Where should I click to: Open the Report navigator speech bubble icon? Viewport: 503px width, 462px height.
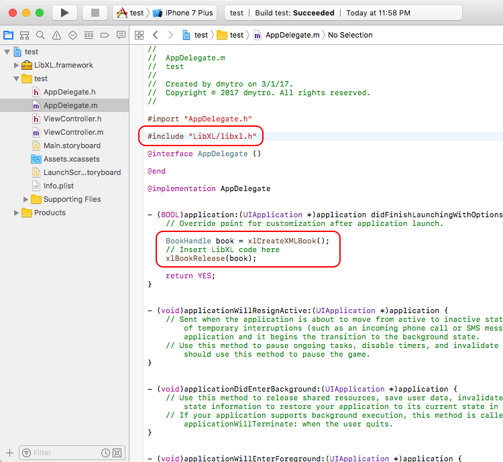[x=121, y=35]
